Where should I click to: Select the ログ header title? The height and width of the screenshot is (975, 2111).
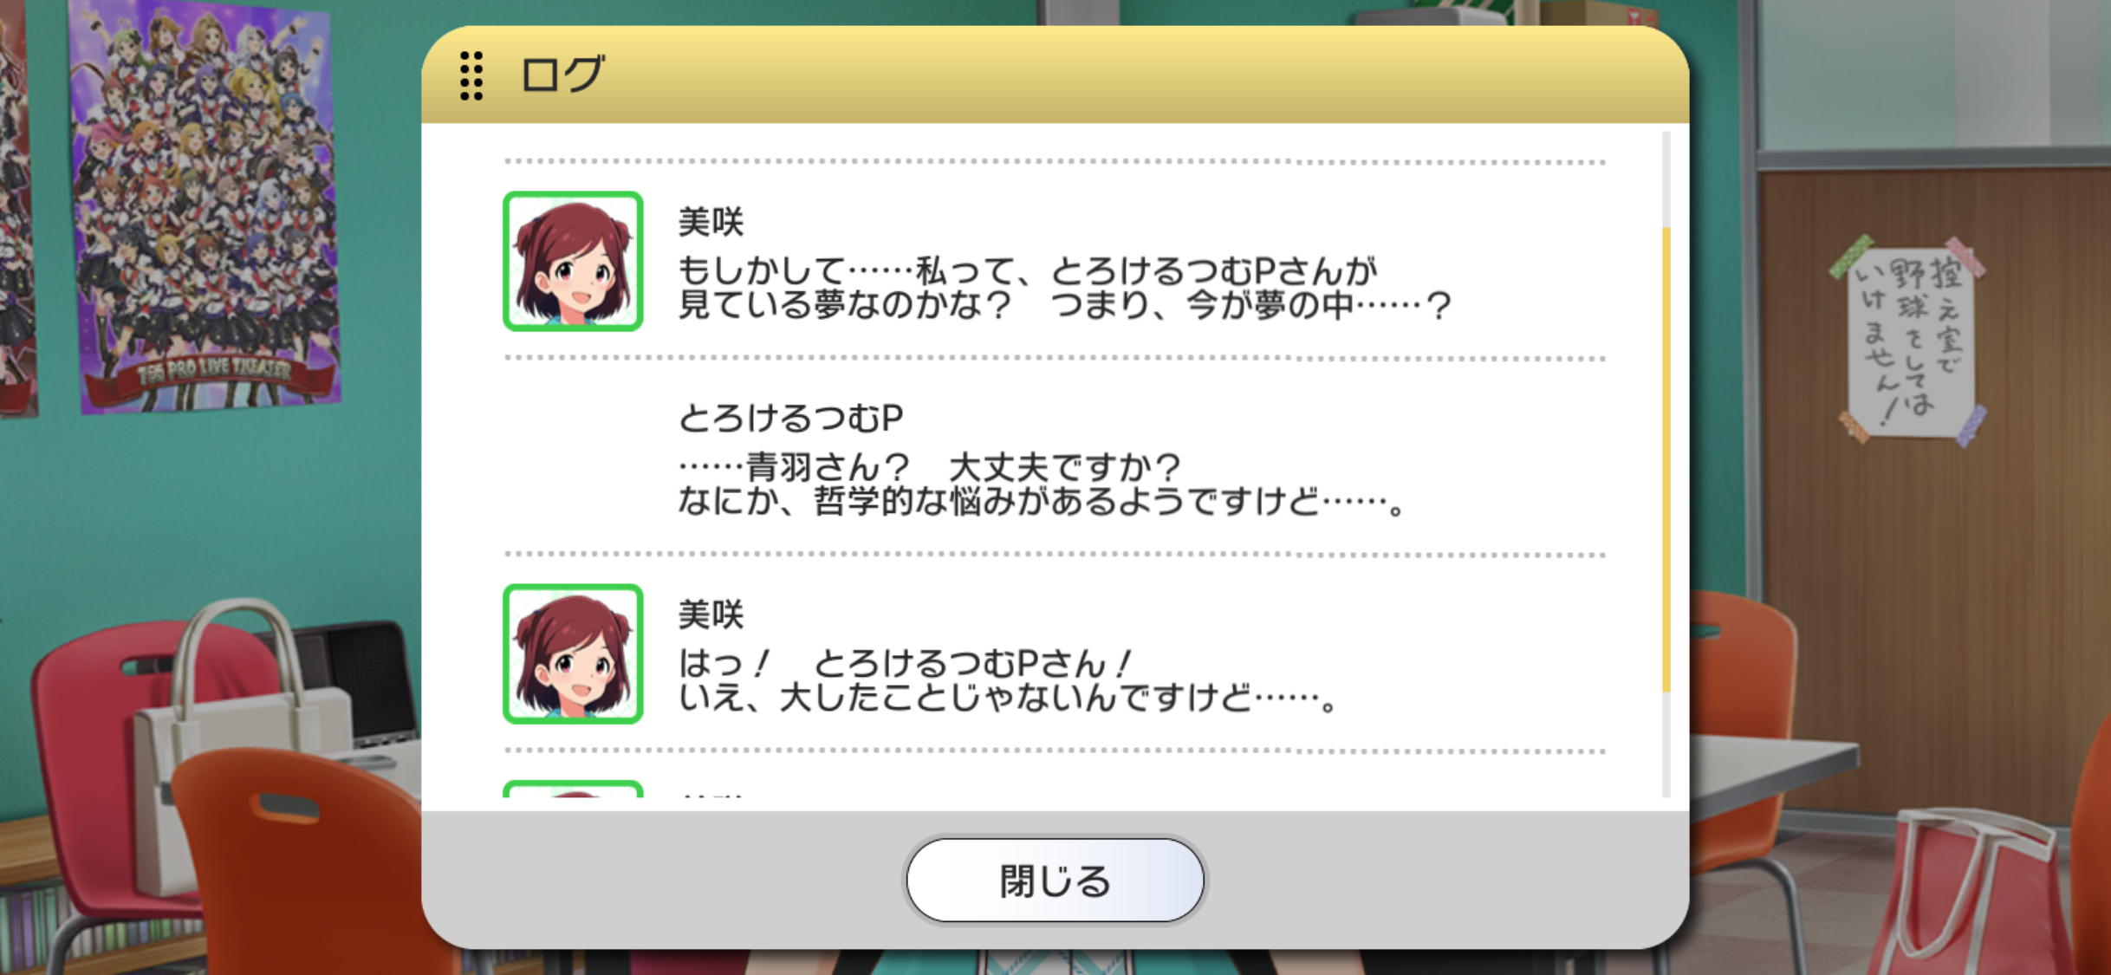562,75
